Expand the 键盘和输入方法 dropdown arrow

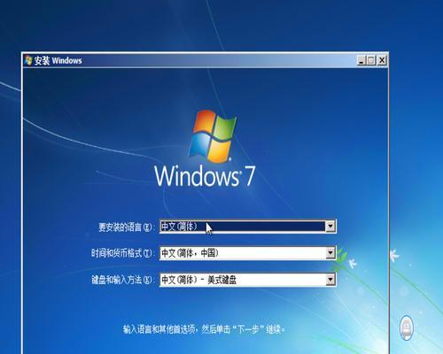(x=330, y=280)
